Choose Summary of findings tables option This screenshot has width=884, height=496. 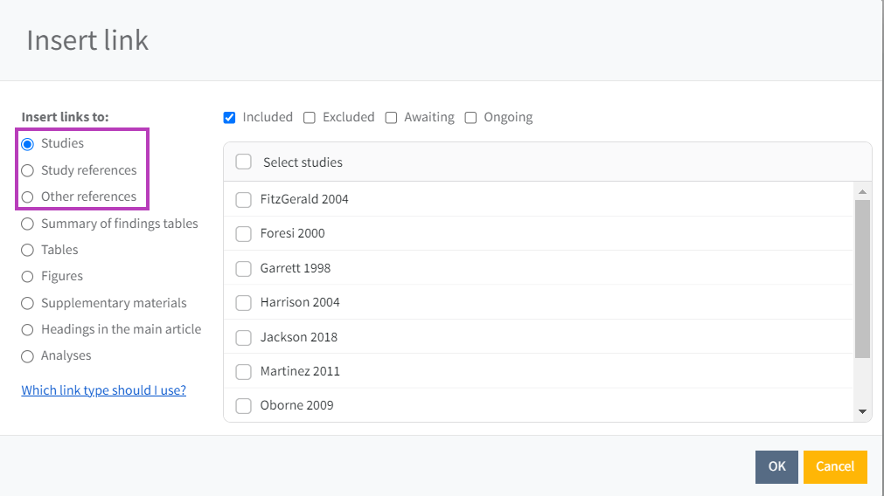[x=28, y=224]
